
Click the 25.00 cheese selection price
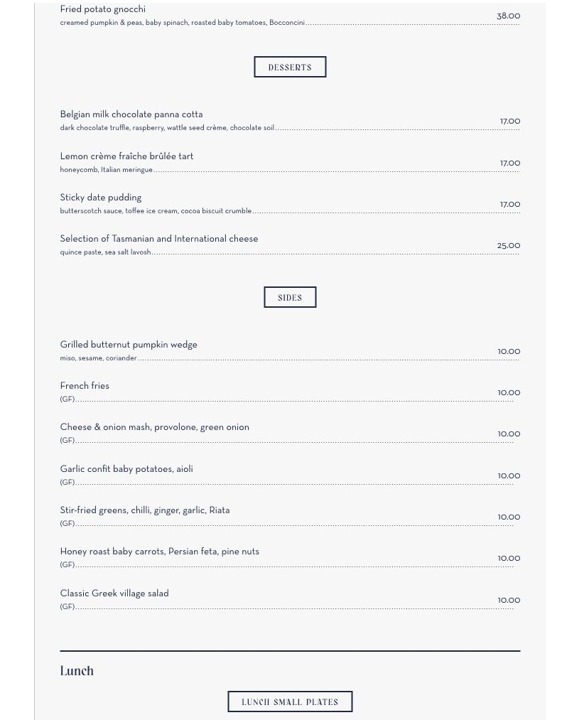pos(508,246)
